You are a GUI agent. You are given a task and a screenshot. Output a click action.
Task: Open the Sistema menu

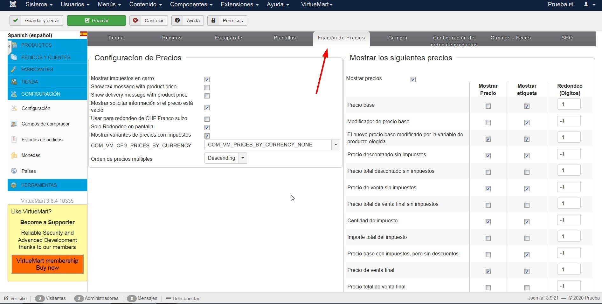point(39,4)
